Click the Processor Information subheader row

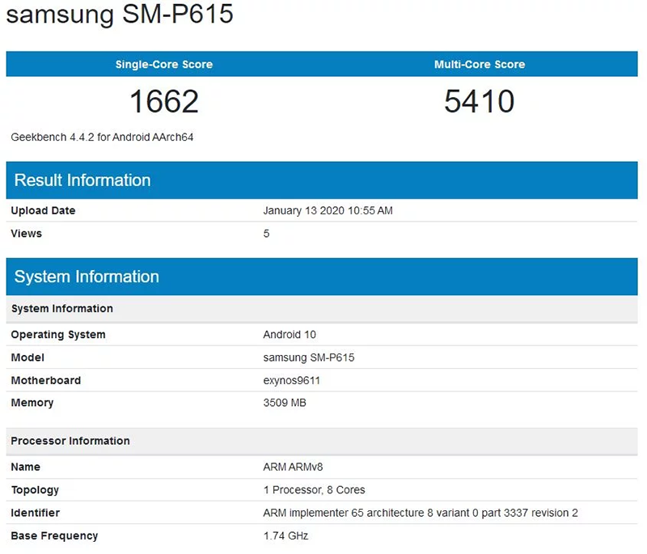tap(70, 441)
